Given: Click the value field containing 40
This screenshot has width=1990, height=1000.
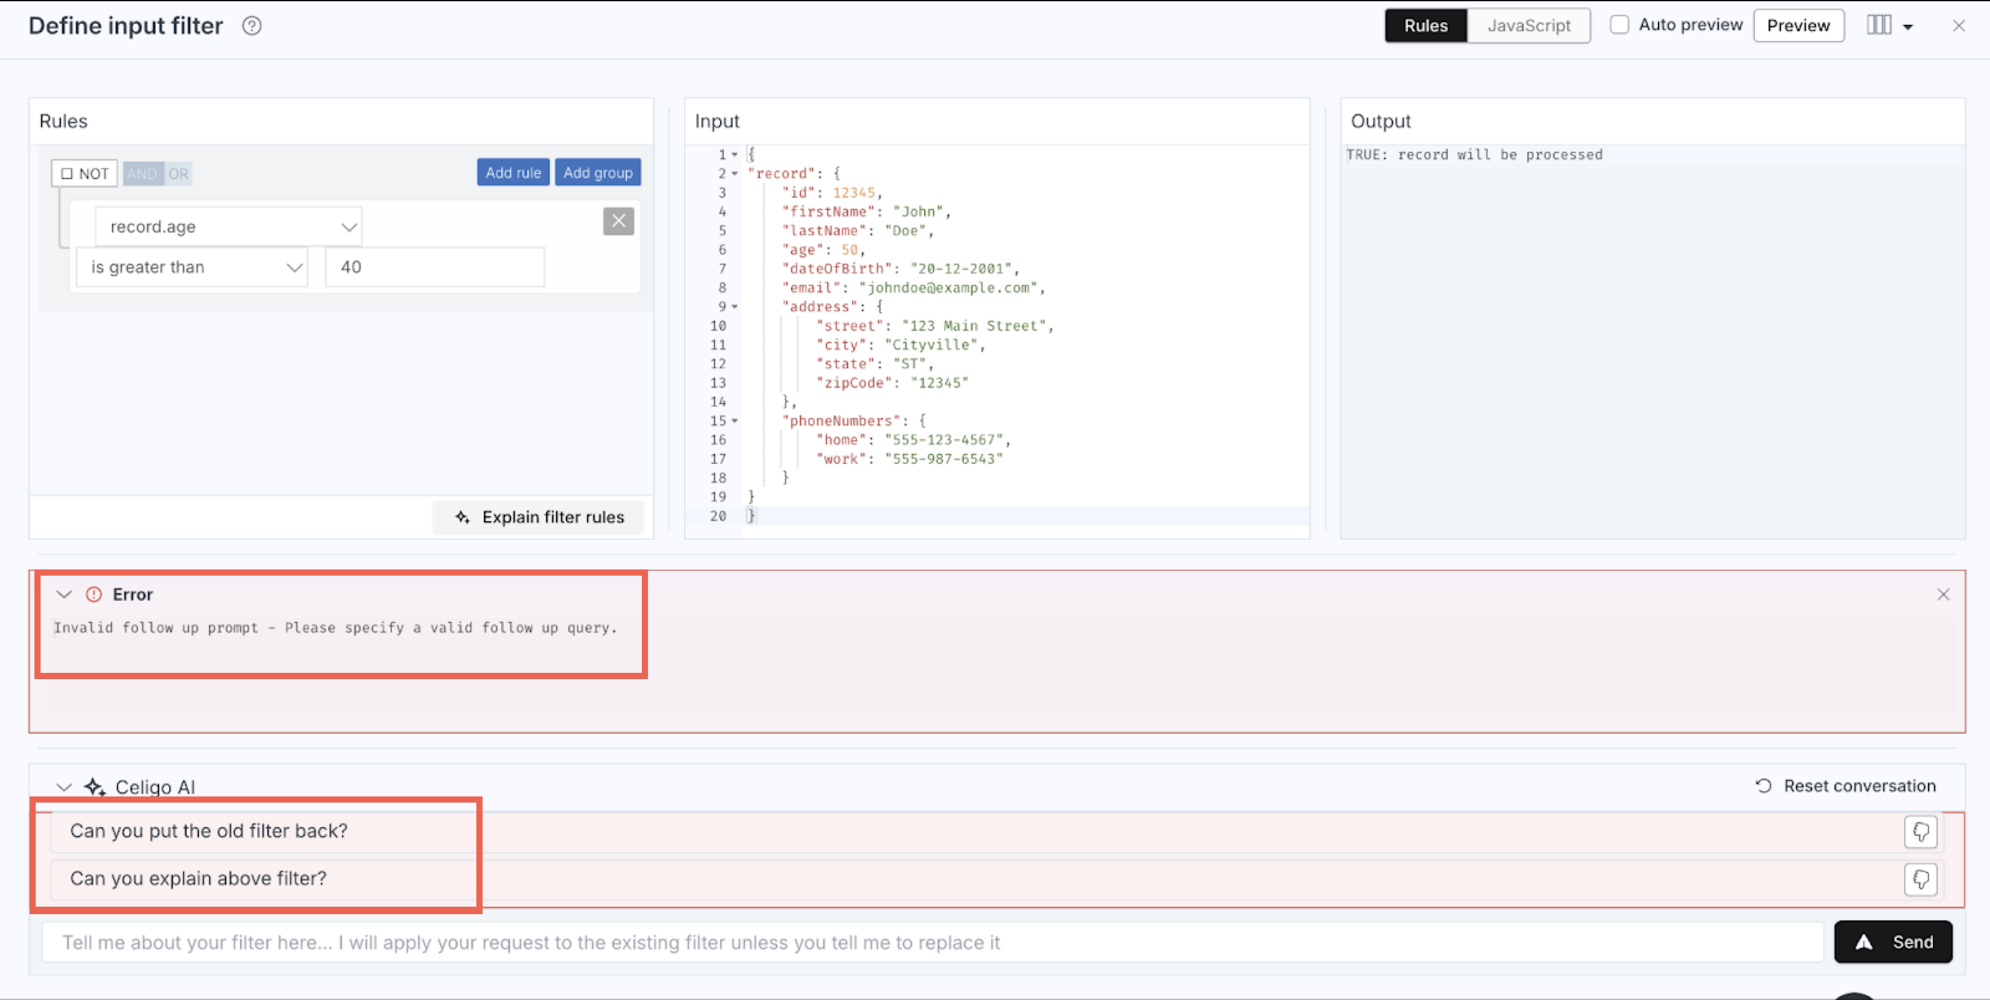Looking at the screenshot, I should point(434,267).
